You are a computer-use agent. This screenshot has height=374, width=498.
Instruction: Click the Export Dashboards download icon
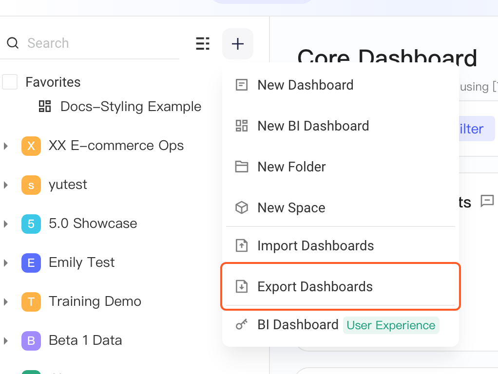241,286
